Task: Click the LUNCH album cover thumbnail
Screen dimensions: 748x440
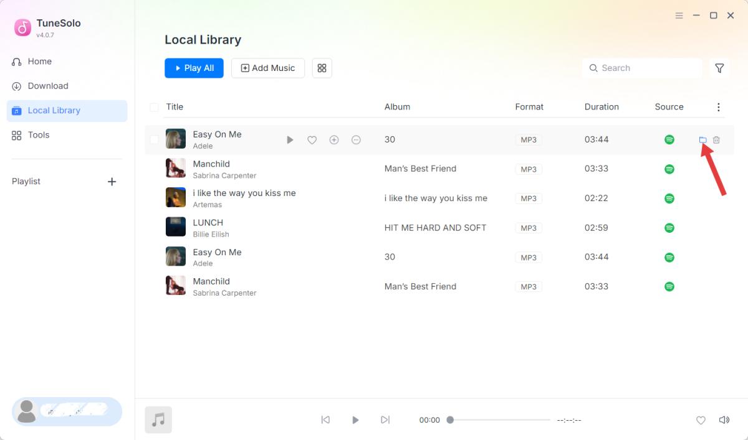Action: pyautogui.click(x=176, y=227)
